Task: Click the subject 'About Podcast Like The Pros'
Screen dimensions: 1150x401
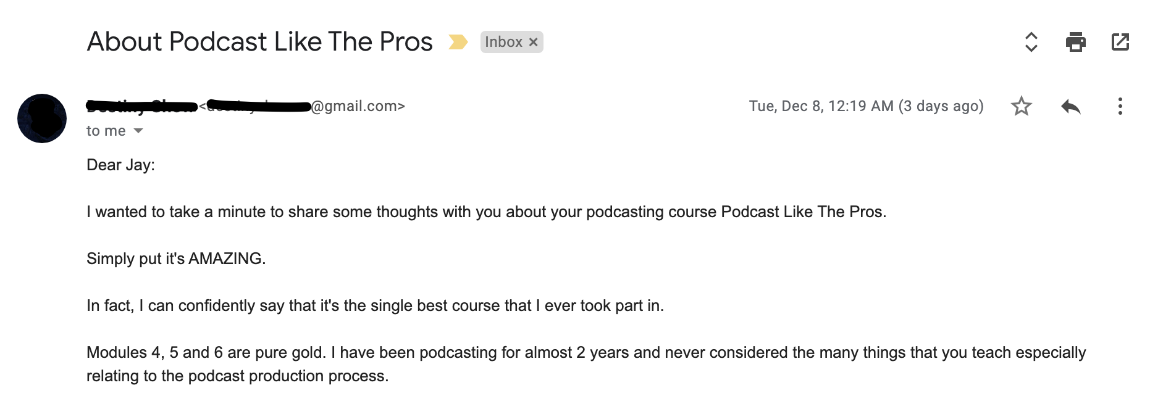Action: pos(259,42)
